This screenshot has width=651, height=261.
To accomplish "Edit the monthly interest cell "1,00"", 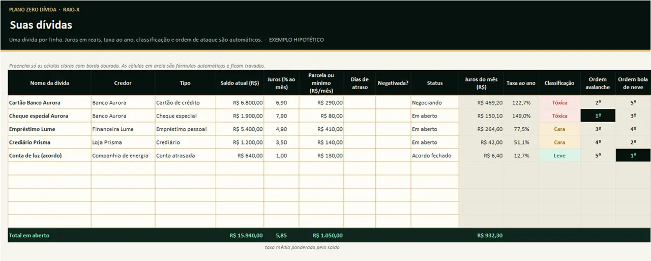I will (x=282, y=155).
